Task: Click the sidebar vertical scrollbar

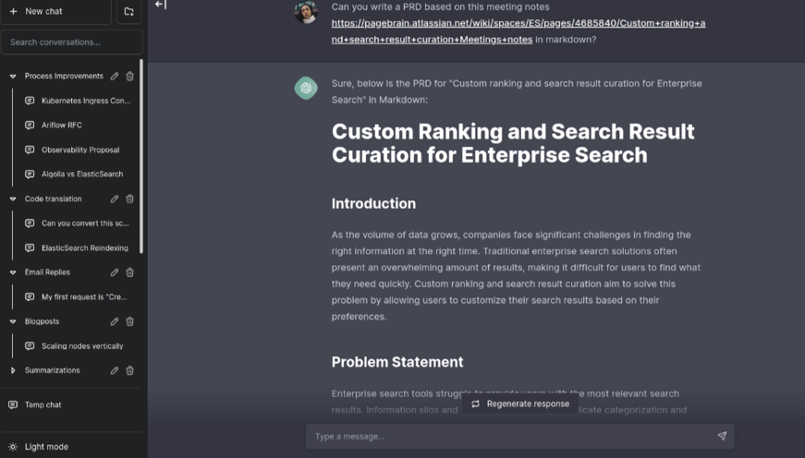Action: [141, 157]
